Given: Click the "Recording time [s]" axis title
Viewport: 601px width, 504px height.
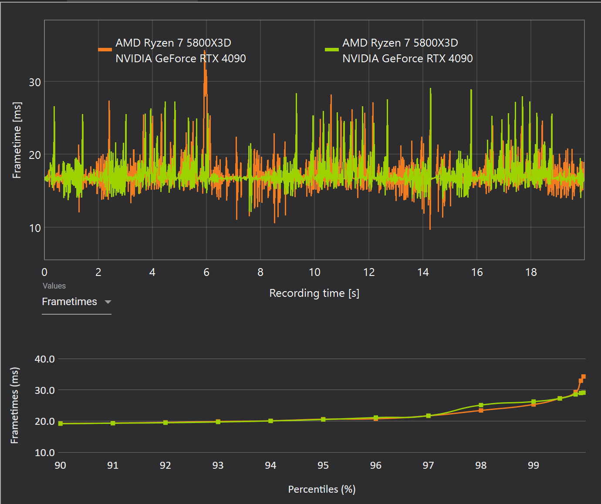Looking at the screenshot, I should tap(314, 293).
